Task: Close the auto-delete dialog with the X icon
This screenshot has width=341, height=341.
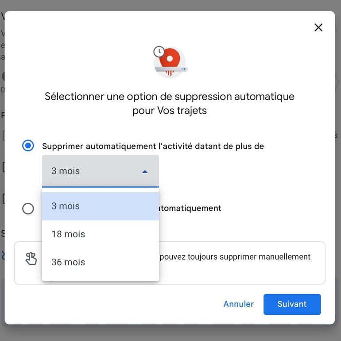Action: point(318,27)
